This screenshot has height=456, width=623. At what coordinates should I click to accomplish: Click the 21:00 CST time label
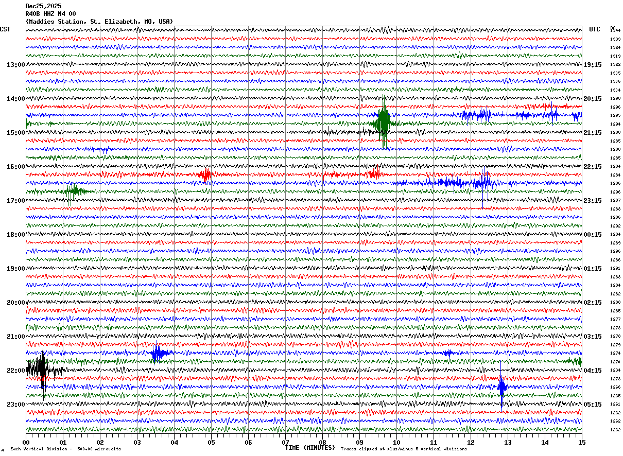(x=15, y=337)
